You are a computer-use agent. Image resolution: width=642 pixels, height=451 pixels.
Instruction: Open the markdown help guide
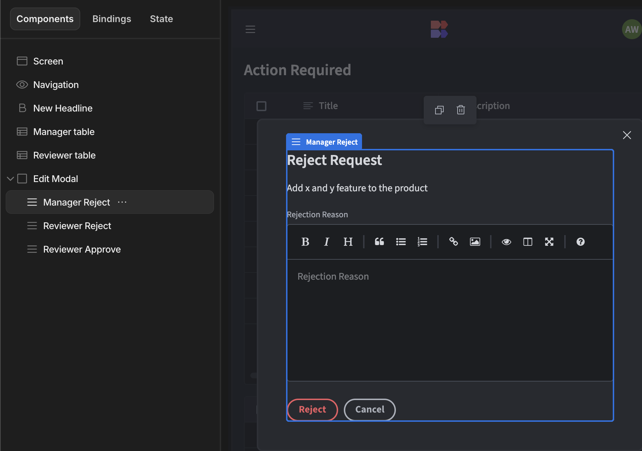click(x=581, y=242)
